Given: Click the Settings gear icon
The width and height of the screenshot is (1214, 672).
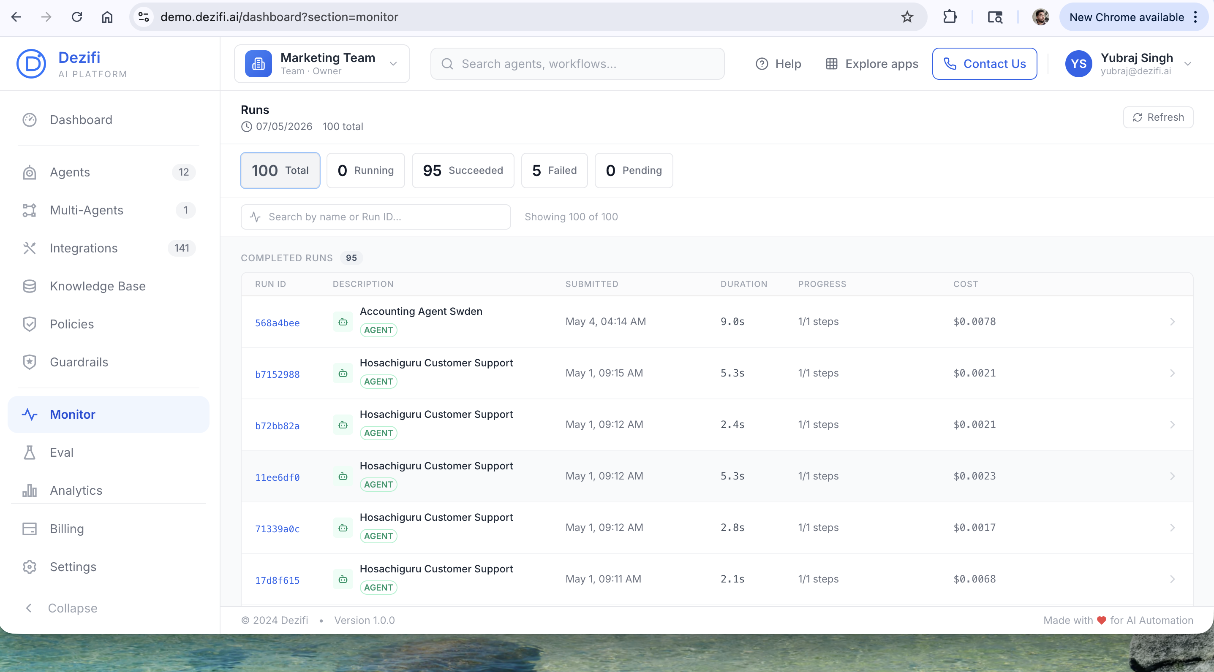Looking at the screenshot, I should [x=29, y=567].
